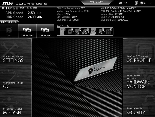Open the OC overclocking settings menu

(x=16, y=85)
